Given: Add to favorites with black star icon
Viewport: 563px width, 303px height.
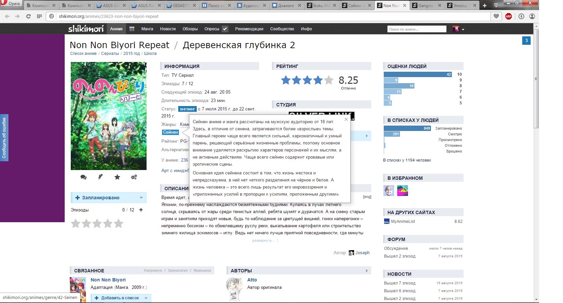Looking at the screenshot, I should point(117,177).
